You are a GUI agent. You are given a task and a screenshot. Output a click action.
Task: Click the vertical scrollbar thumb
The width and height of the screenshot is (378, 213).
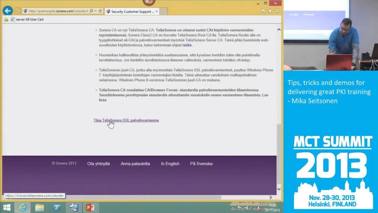279,154
